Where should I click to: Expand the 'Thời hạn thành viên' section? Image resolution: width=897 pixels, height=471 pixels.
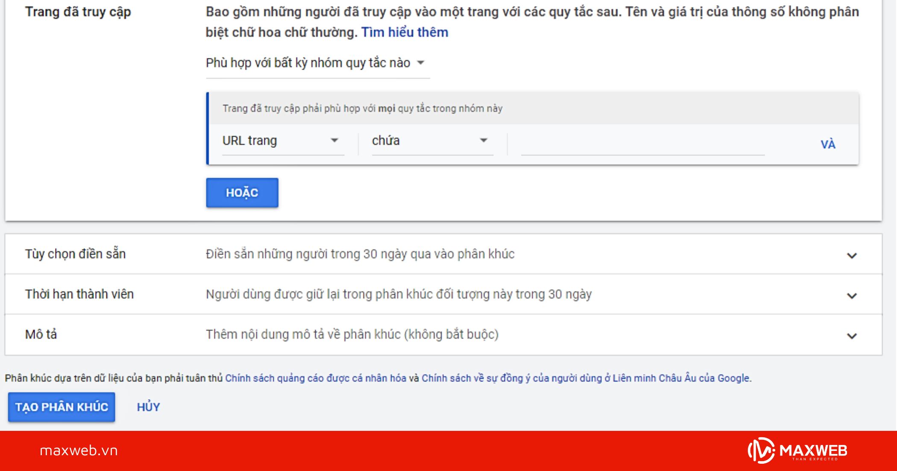[x=853, y=294]
